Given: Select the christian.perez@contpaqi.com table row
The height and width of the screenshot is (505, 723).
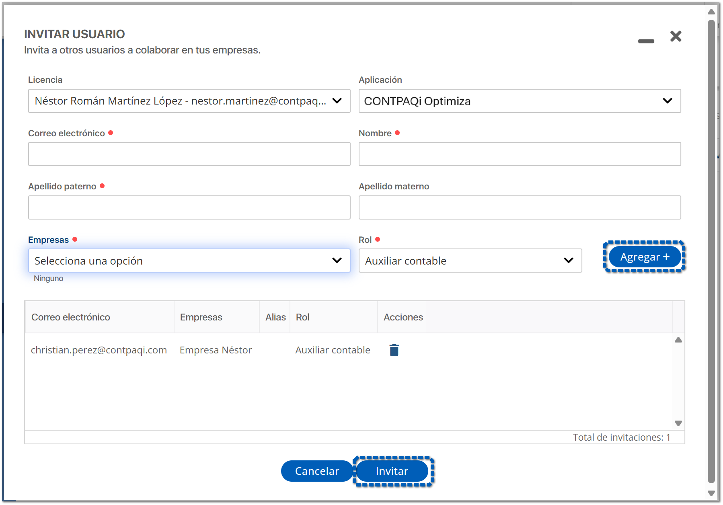Looking at the screenshot, I should 99,350.
